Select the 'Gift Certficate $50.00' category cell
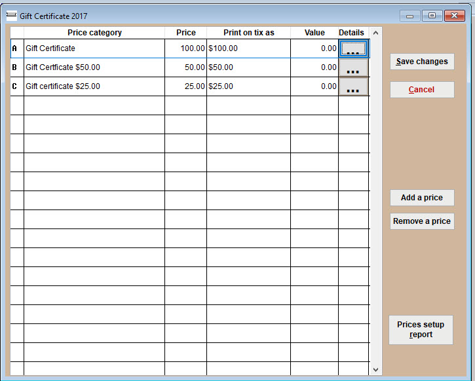This screenshot has height=381, width=475. [94, 67]
